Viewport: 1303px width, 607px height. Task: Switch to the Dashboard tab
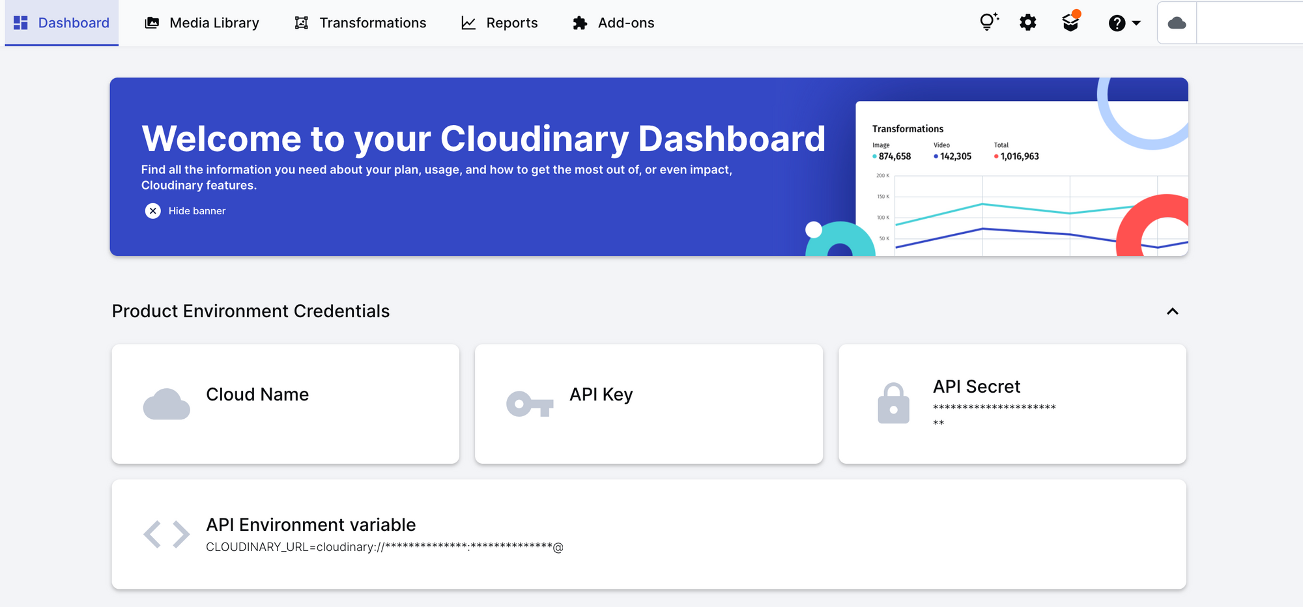pyautogui.click(x=62, y=23)
